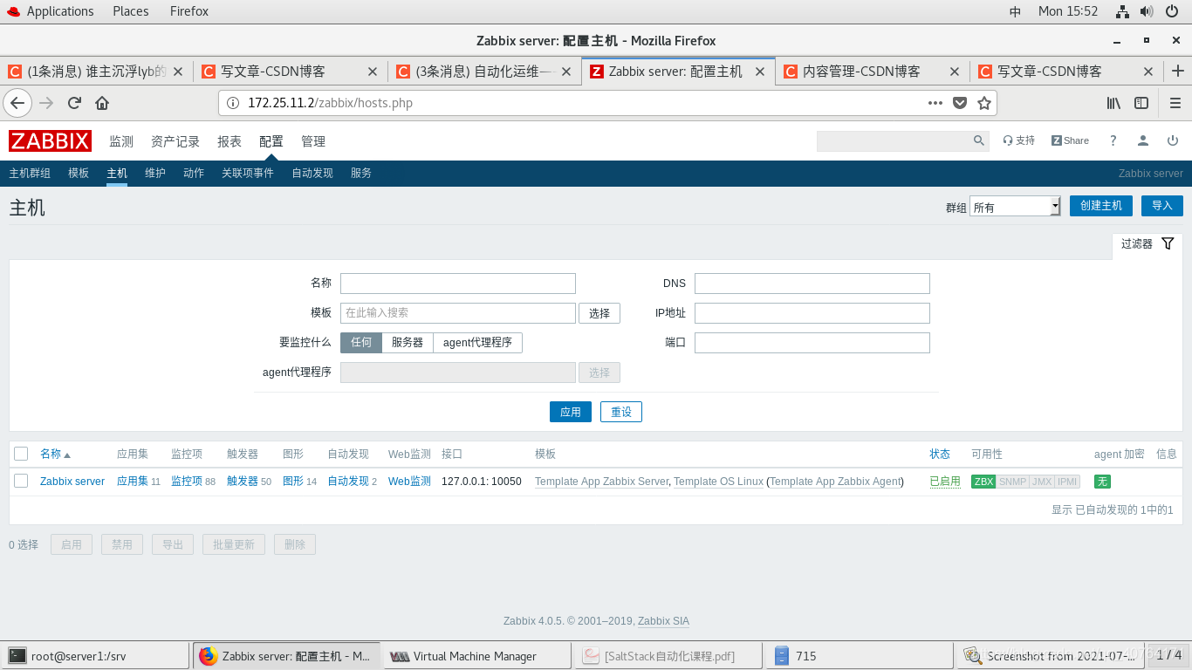Click the 导入 button
1192x670 pixels.
[1162, 206]
